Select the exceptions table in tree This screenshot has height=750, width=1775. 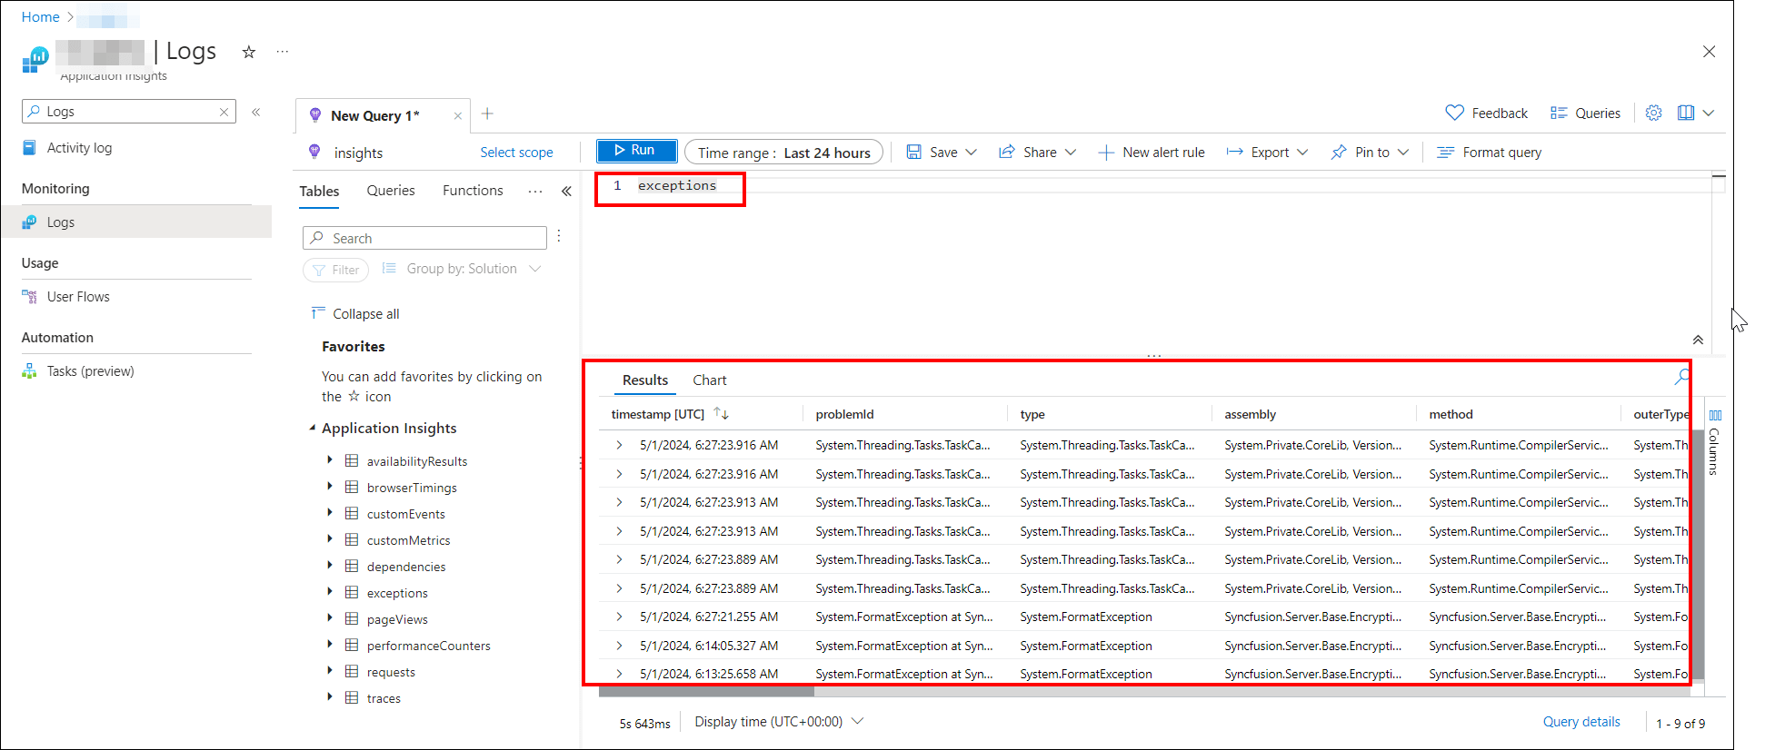point(397,593)
